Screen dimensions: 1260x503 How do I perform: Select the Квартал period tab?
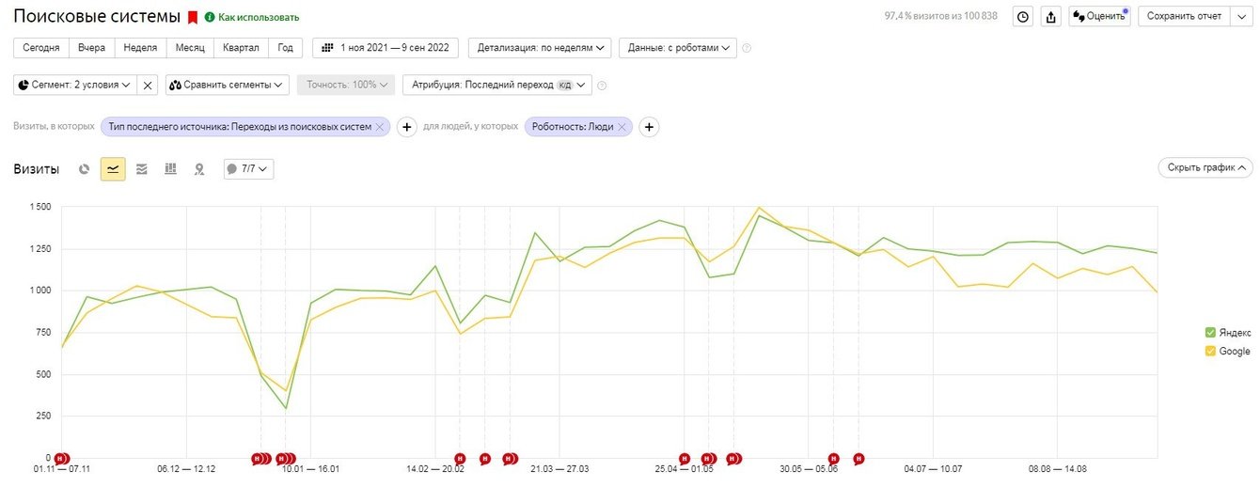point(241,48)
